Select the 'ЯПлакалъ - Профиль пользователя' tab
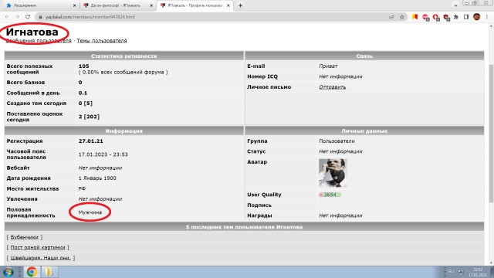 click(195, 5)
